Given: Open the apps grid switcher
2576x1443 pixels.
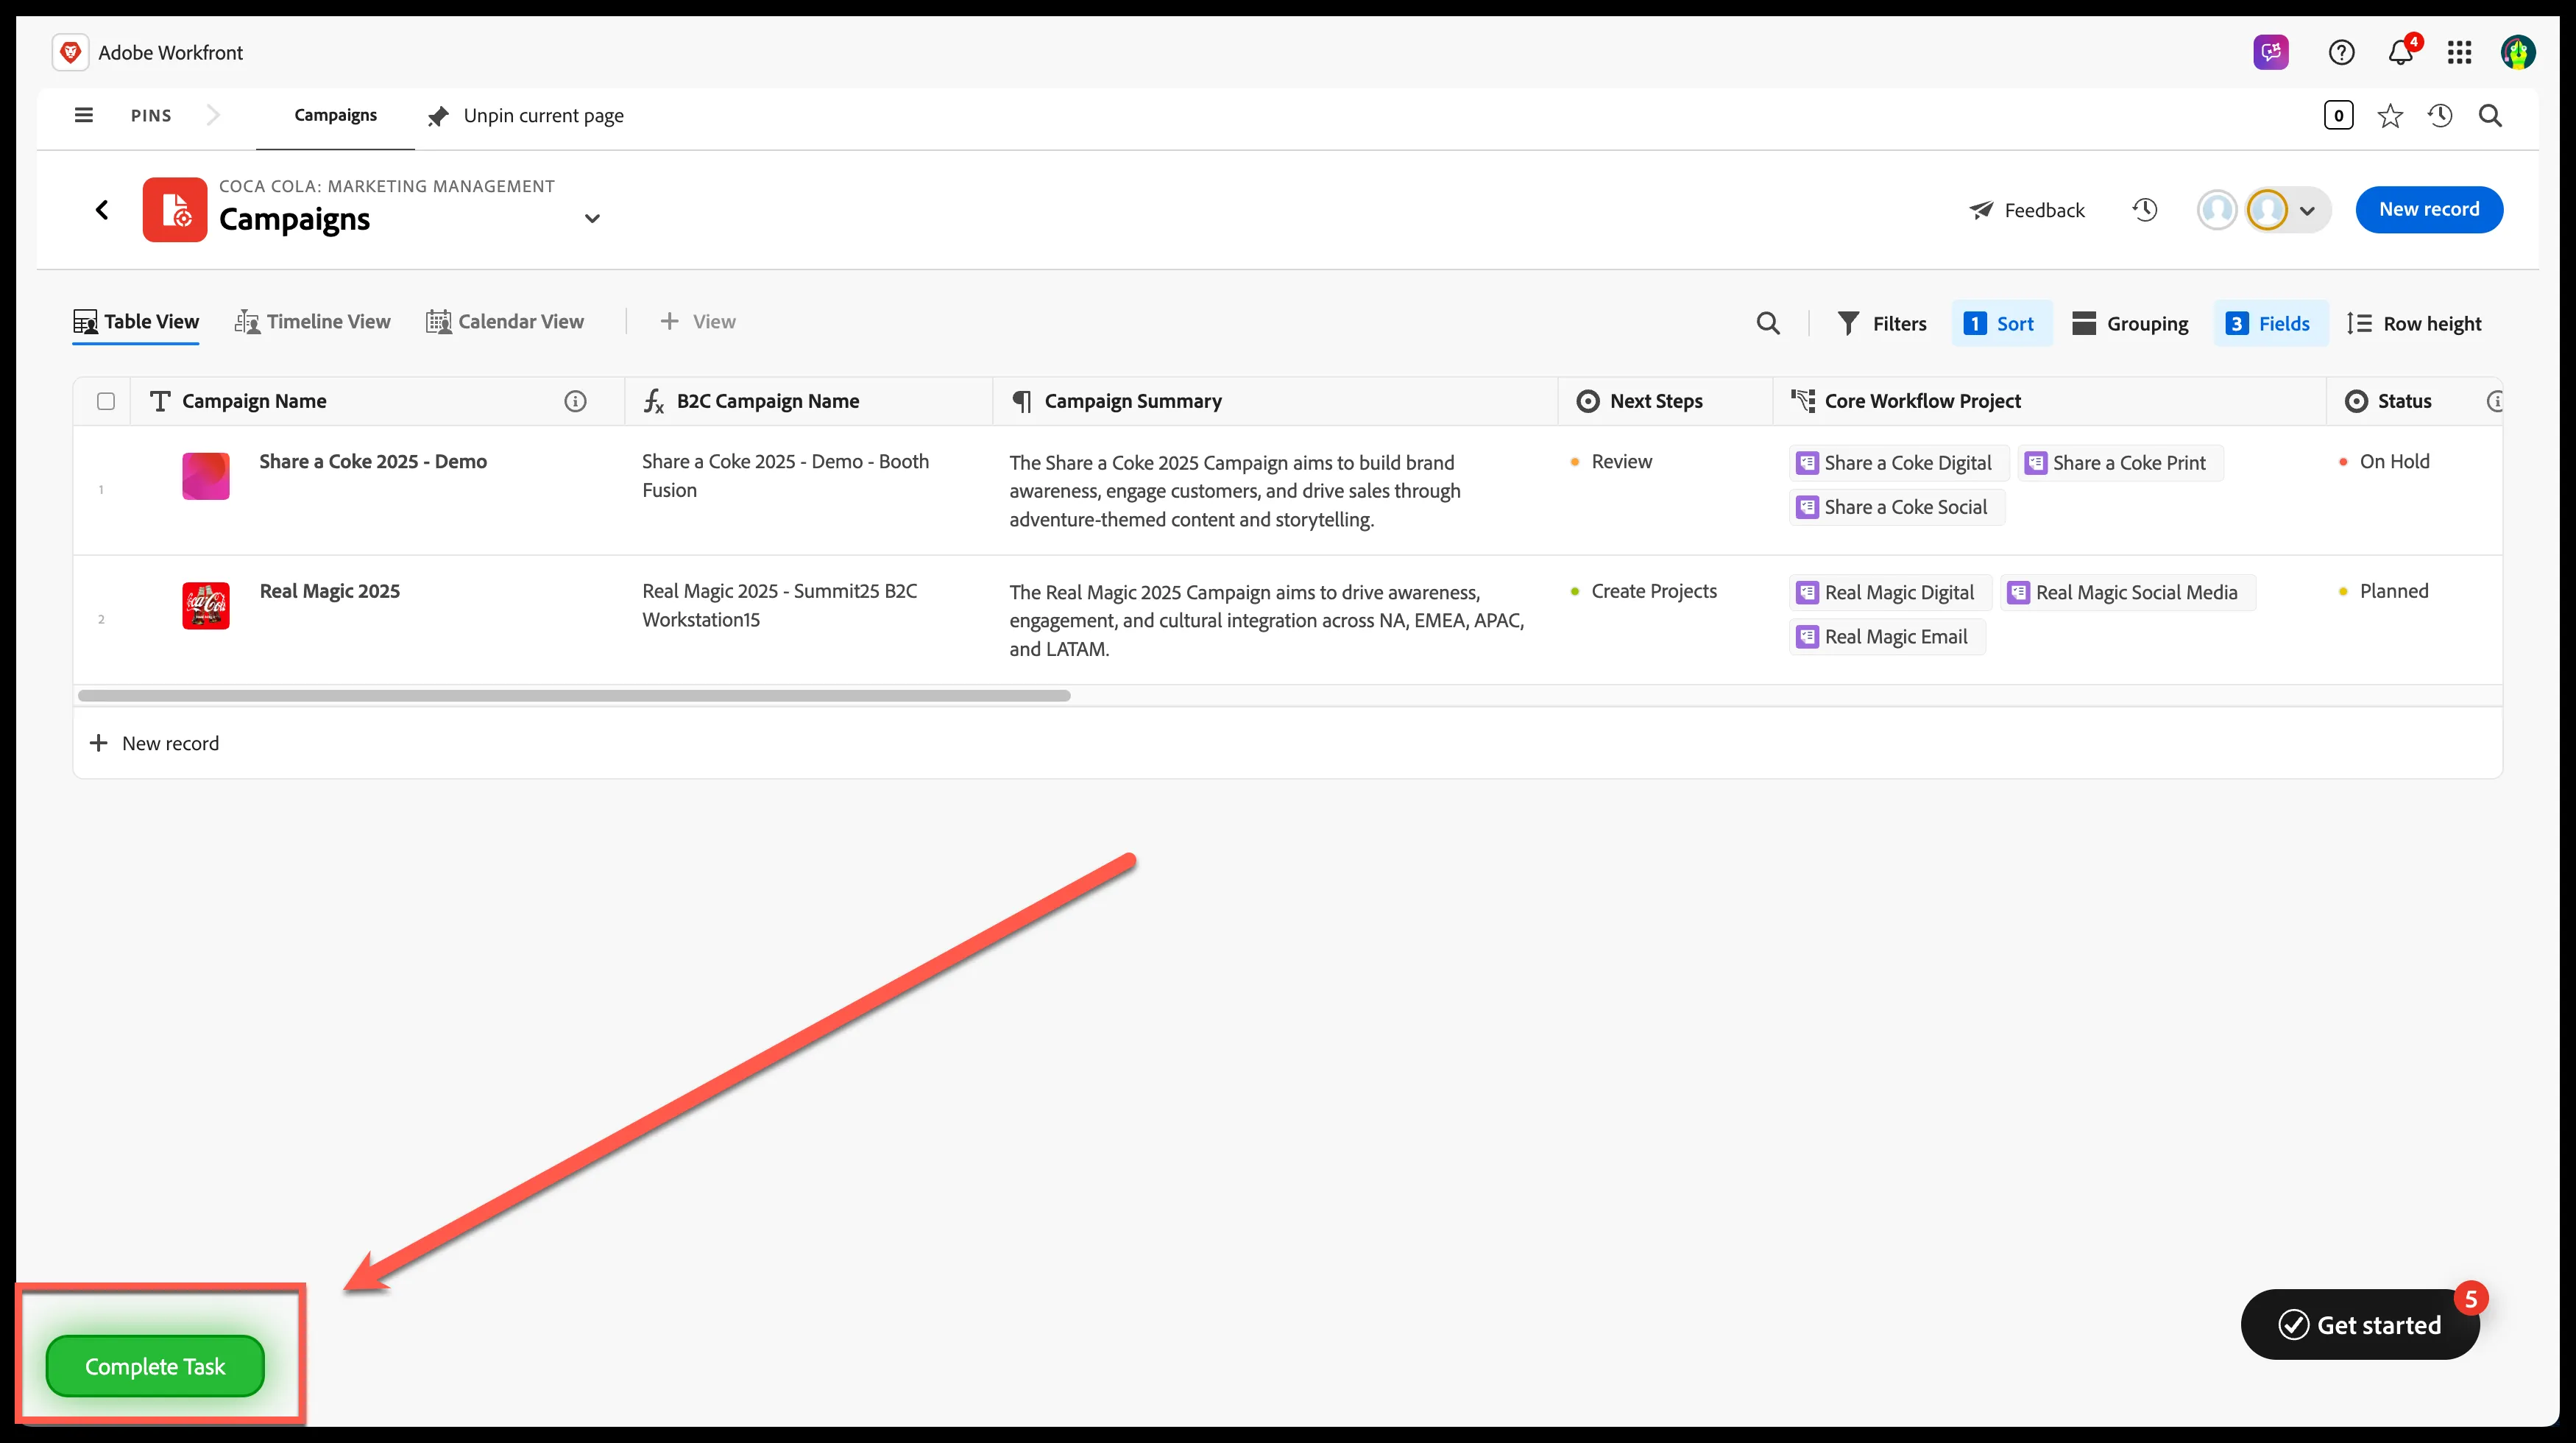Looking at the screenshot, I should [x=2459, y=52].
